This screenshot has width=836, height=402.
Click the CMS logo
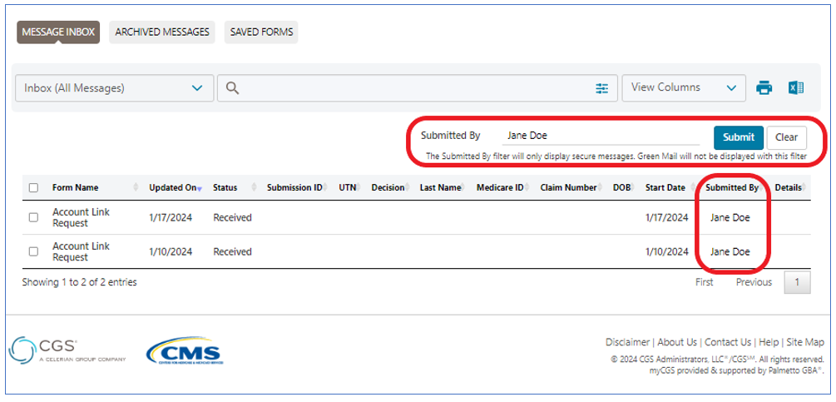pyautogui.click(x=183, y=351)
